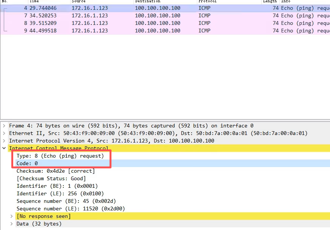
Task: Select the Checksum: 0x4d2e field
Action: [55, 171]
